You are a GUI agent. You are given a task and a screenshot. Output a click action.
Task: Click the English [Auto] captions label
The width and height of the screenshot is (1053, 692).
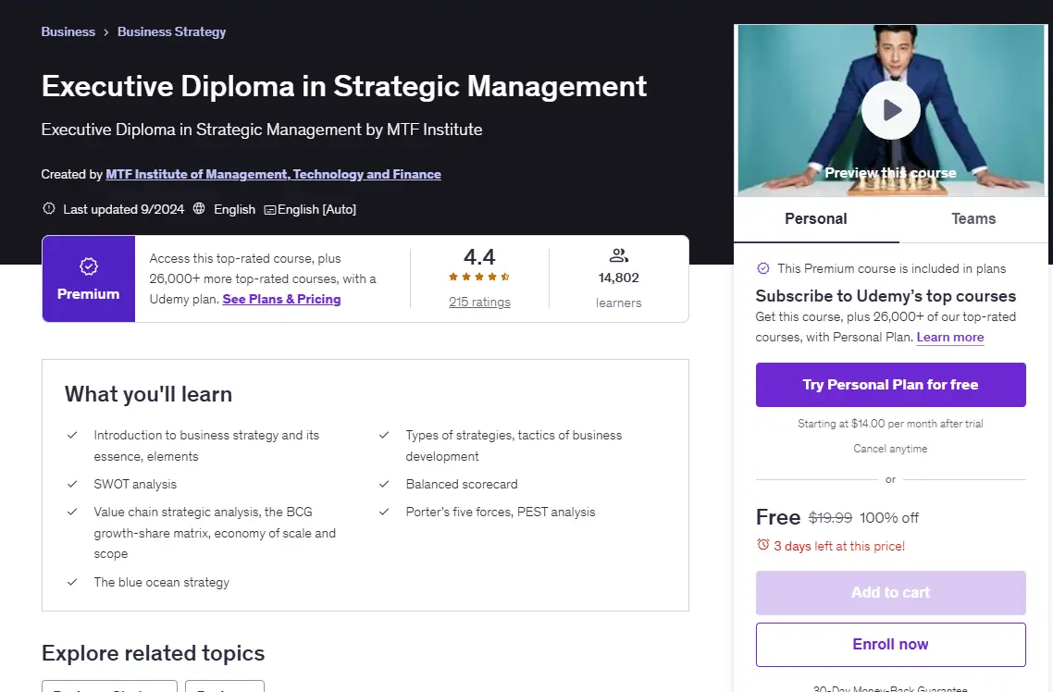click(317, 209)
